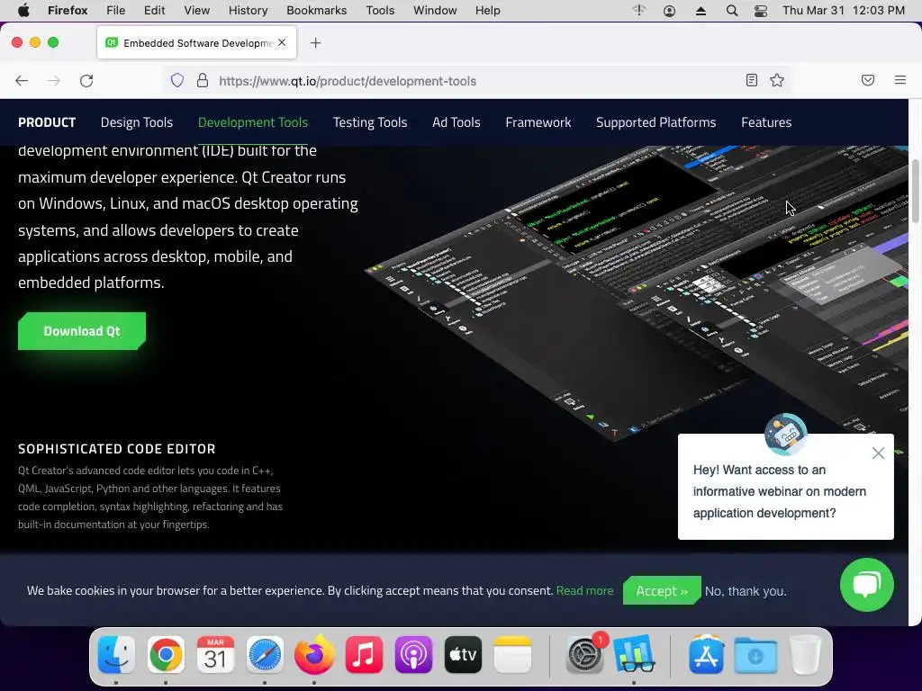Open Finder from the Dock
Image resolution: width=922 pixels, height=691 pixels.
click(116, 654)
